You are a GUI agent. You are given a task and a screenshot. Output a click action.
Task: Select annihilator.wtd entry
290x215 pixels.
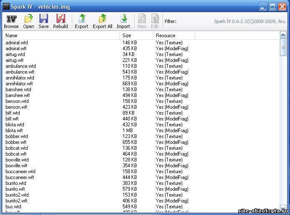[20, 78]
